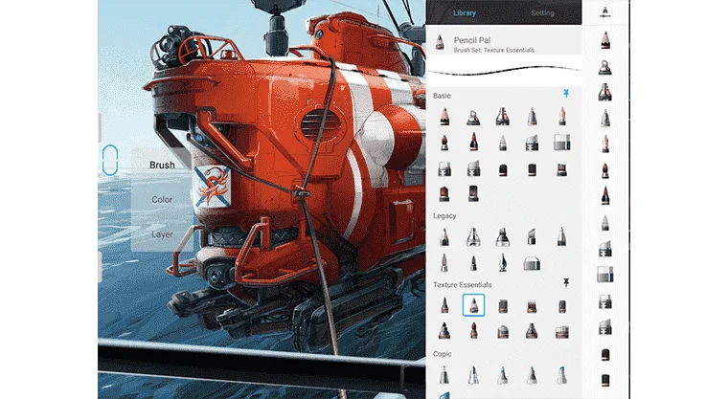This screenshot has width=728, height=399.
Task: Select fifth brush in Texture Essentials' second row
Action: pyautogui.click(x=562, y=332)
